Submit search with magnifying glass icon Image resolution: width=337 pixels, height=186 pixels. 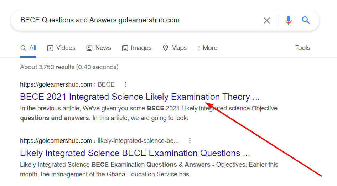pyautogui.click(x=306, y=20)
